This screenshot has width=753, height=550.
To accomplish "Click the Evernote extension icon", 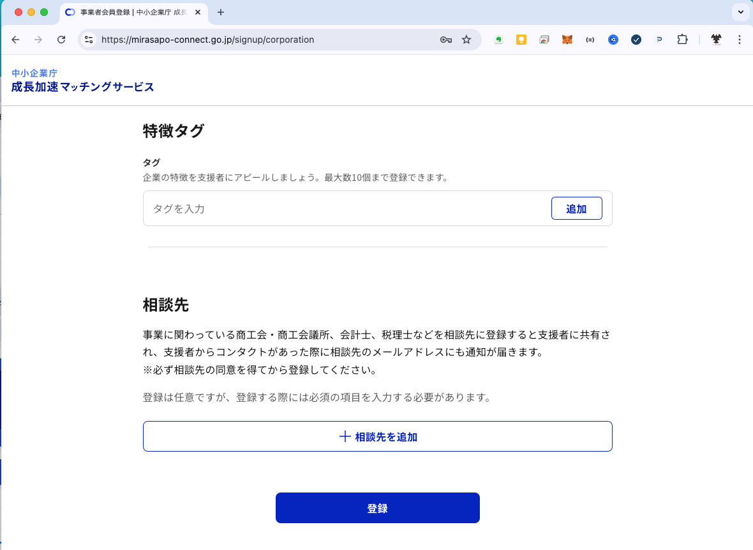I will click(x=498, y=40).
